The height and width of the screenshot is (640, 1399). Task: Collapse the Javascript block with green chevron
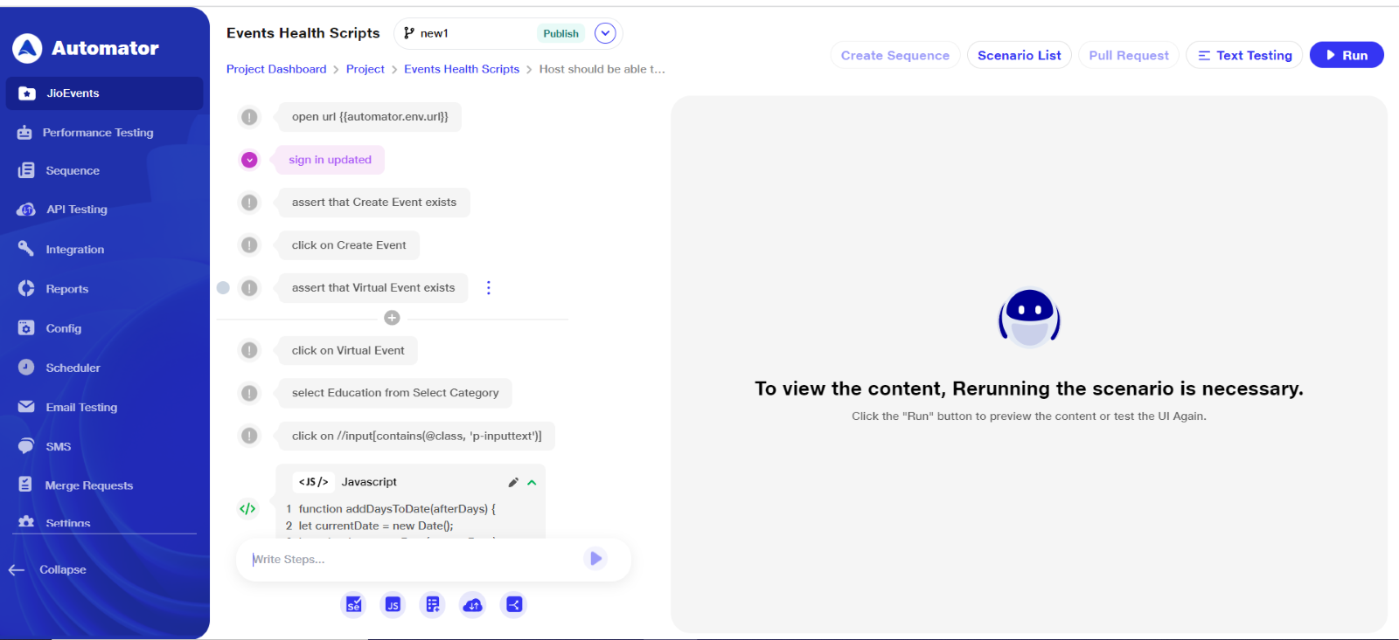click(532, 482)
